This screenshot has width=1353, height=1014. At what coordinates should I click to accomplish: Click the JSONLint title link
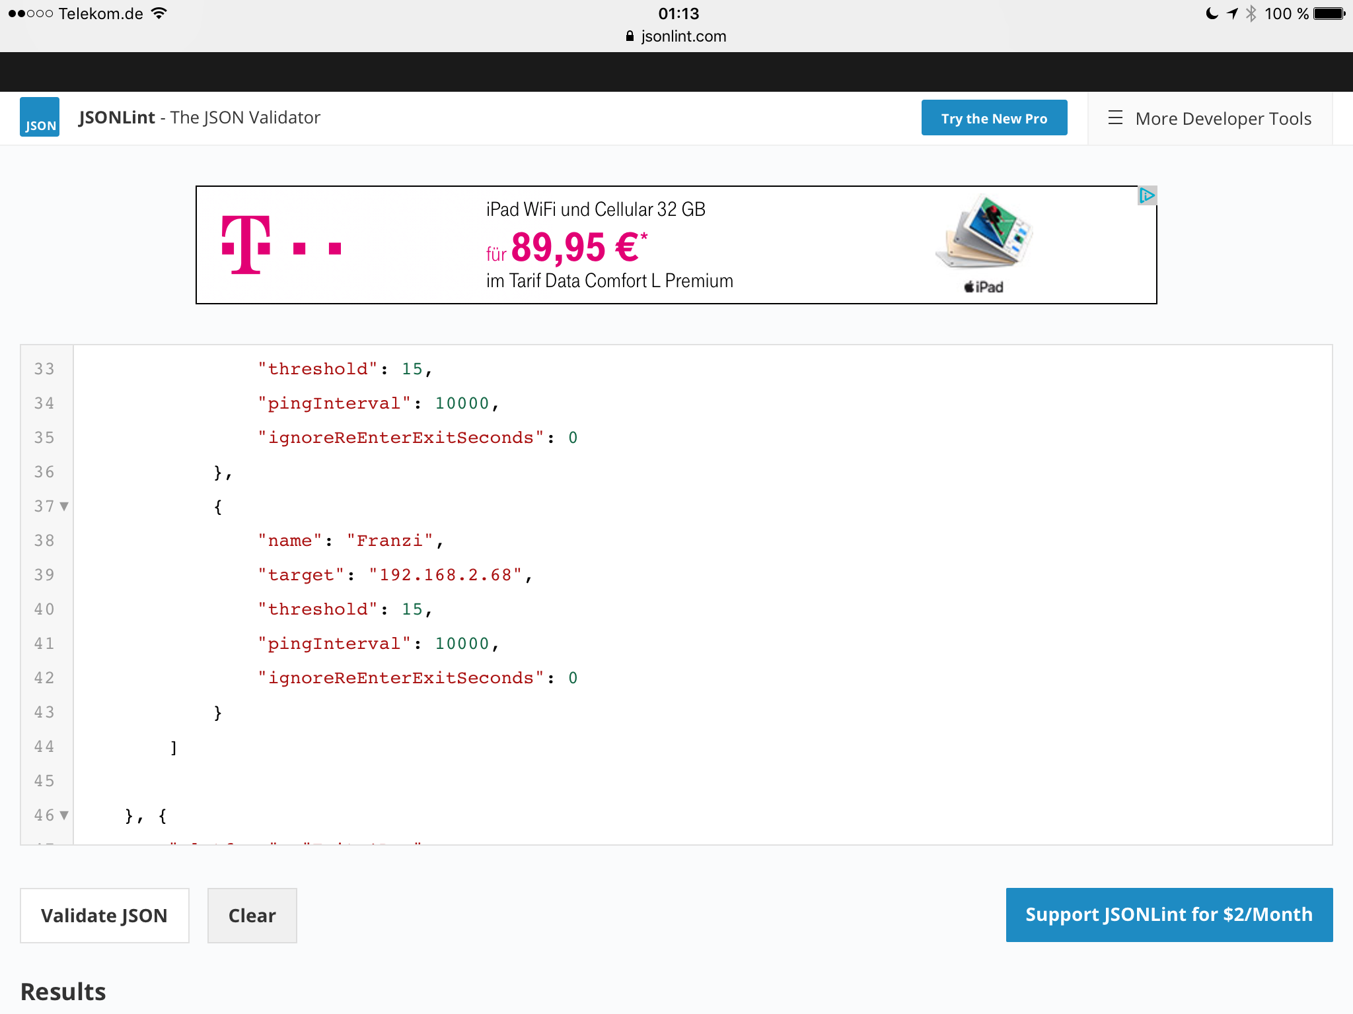click(x=117, y=118)
